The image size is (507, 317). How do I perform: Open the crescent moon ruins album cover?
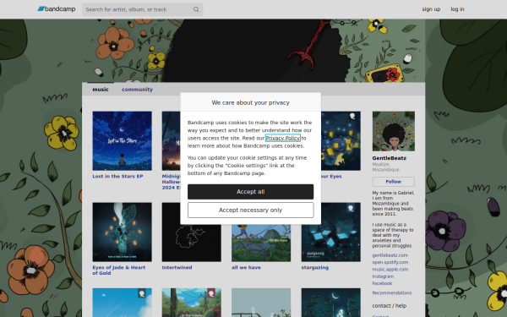pos(330,303)
